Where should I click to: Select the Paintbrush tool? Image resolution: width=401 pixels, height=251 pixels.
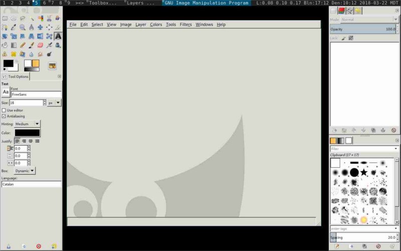click(x=31, y=45)
